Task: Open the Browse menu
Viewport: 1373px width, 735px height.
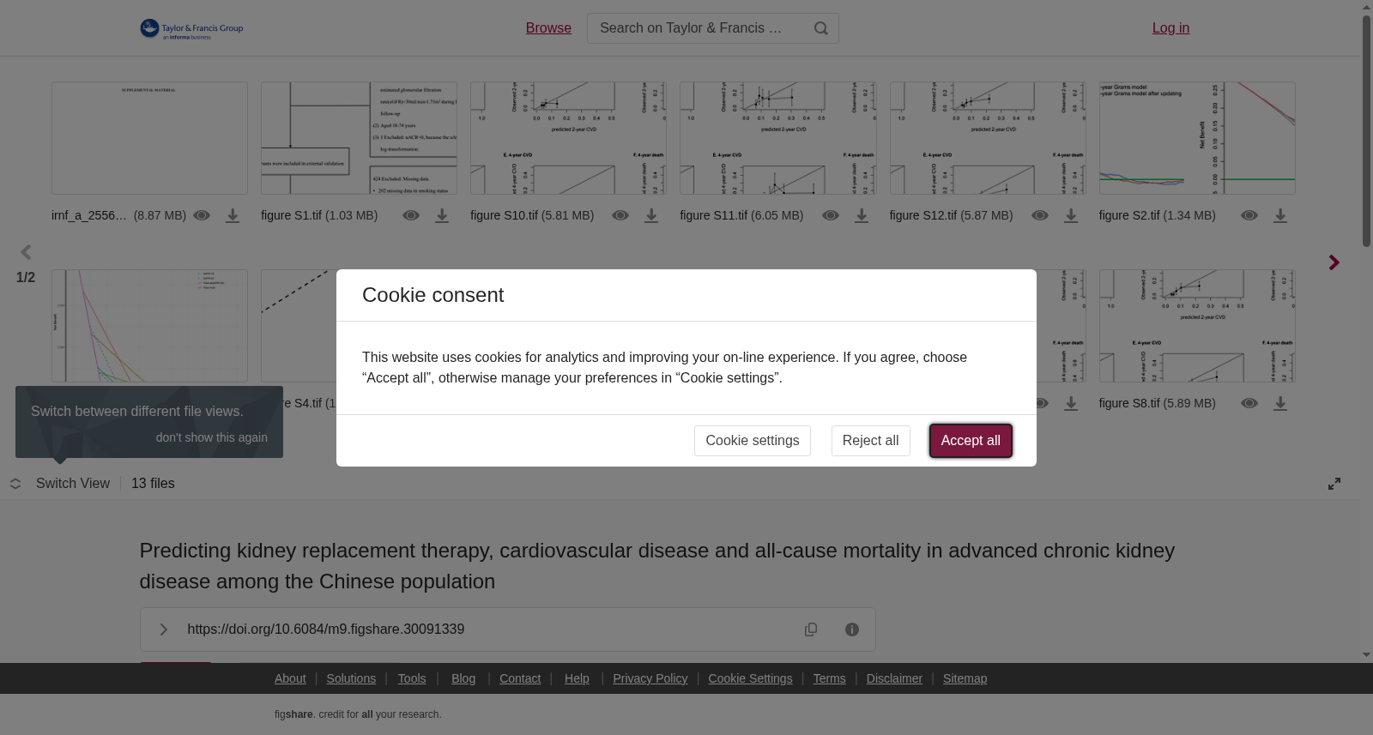Action: 548,28
